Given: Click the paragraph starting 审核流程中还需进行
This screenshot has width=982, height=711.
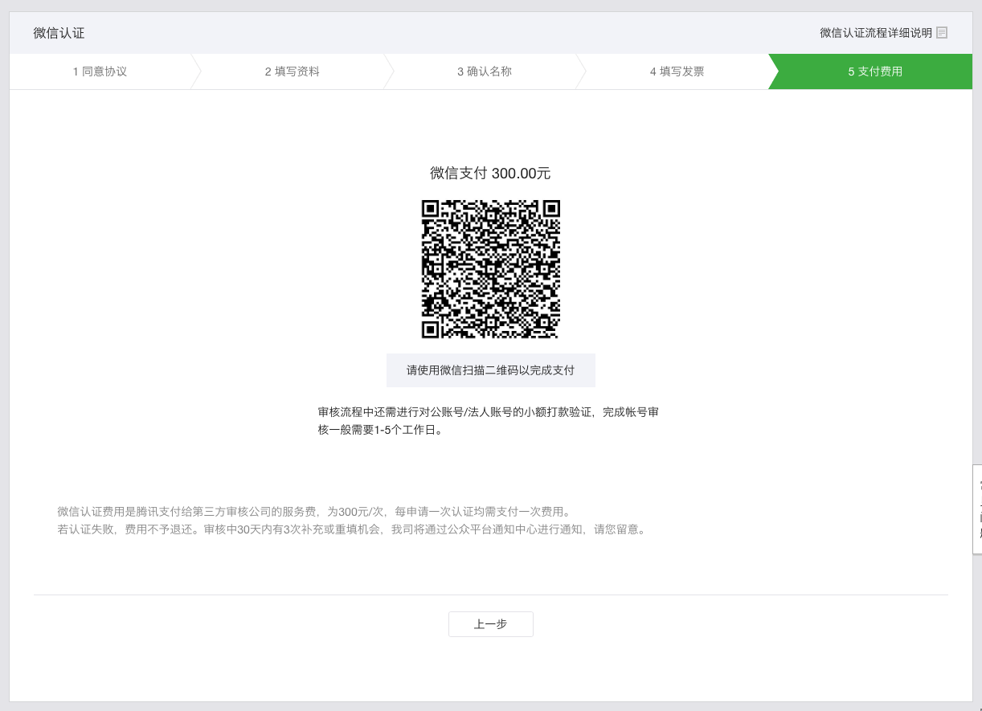Looking at the screenshot, I should (489, 421).
